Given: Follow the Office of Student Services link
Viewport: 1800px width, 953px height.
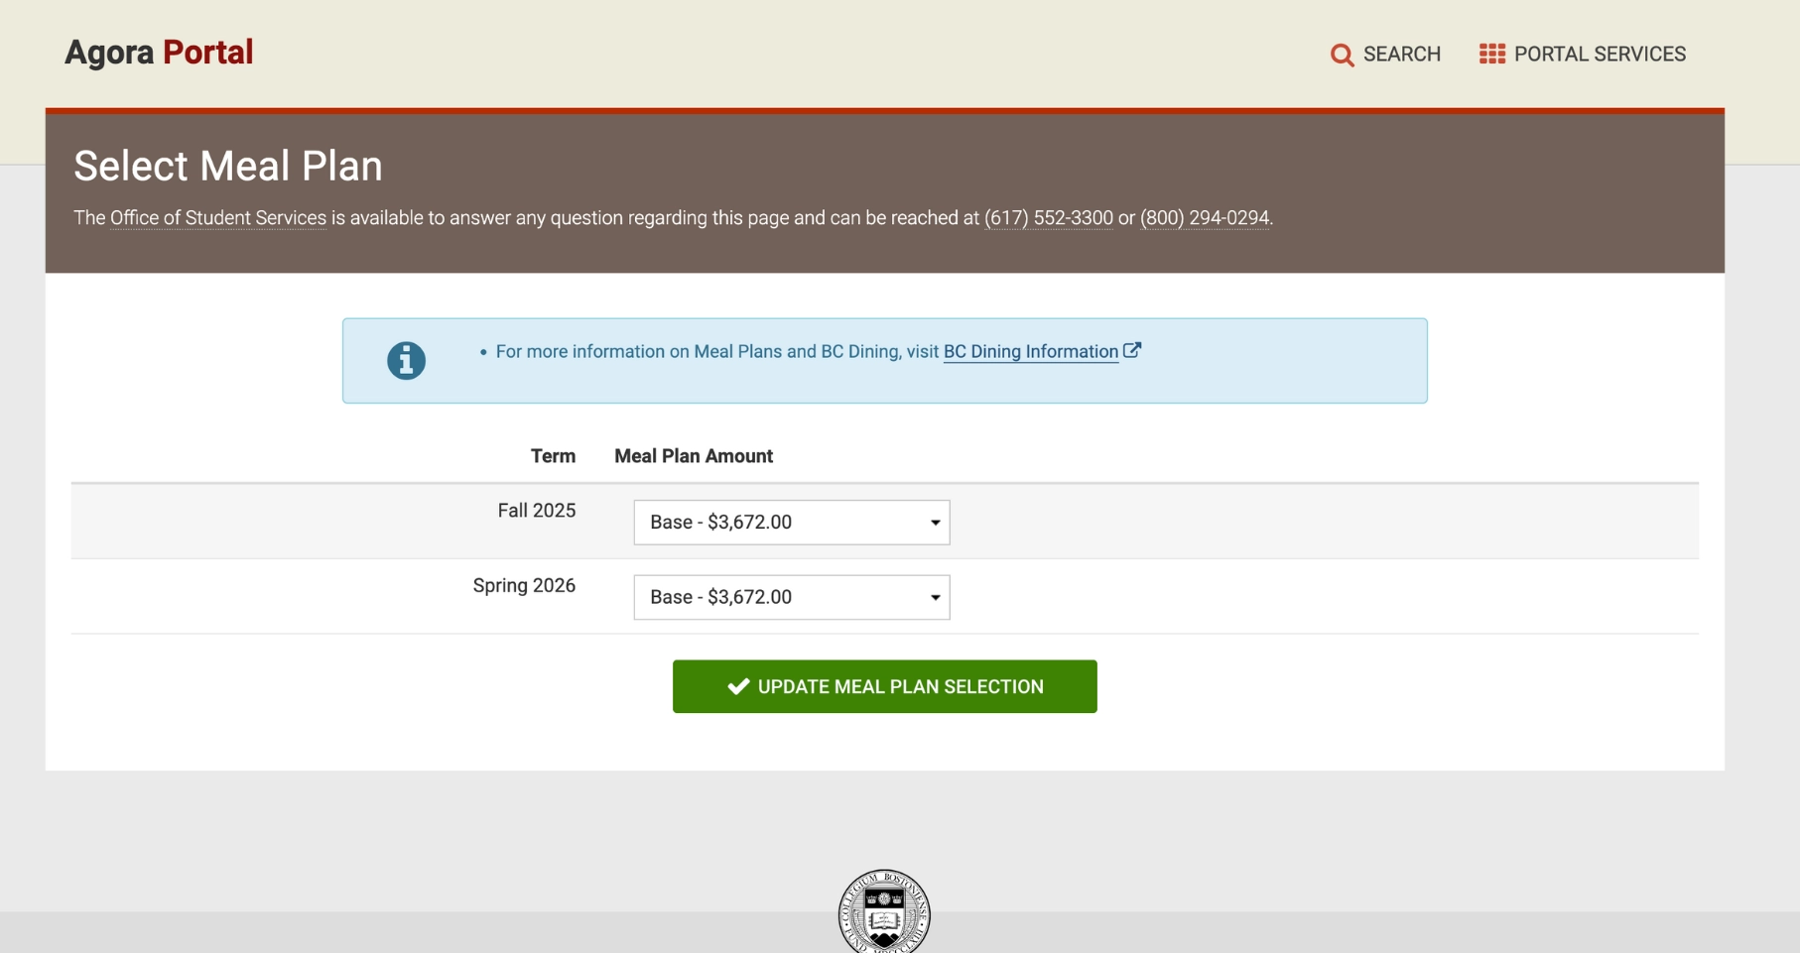Looking at the screenshot, I should (218, 218).
